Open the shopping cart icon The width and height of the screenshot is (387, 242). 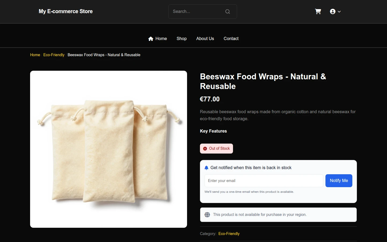point(318,12)
